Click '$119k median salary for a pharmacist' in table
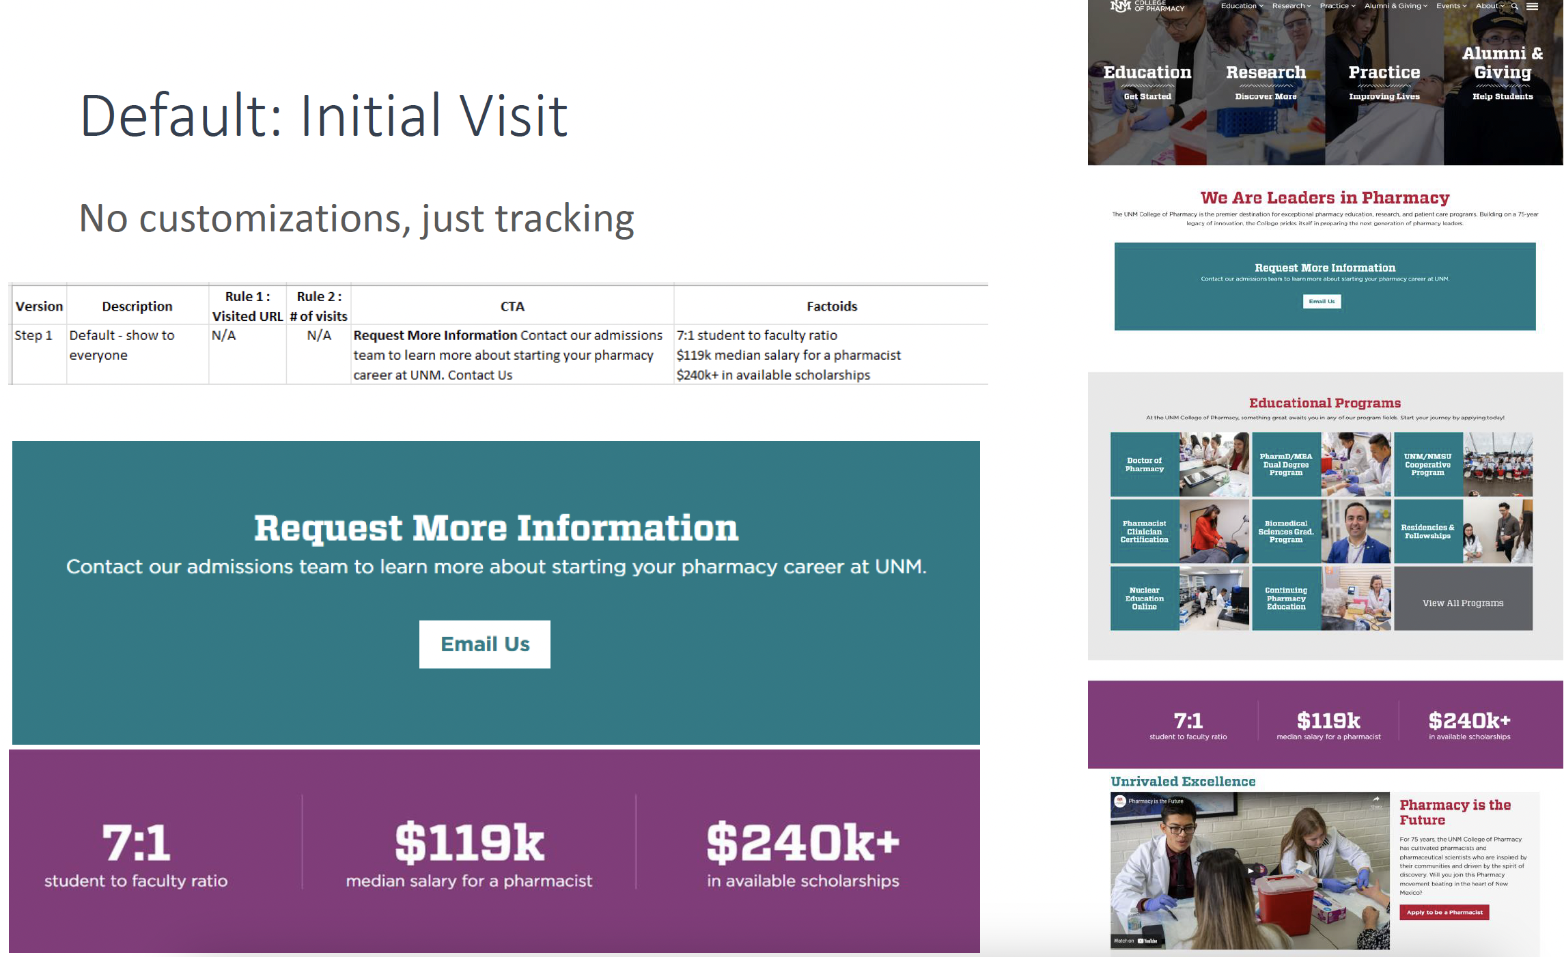The height and width of the screenshot is (957, 1564). coord(788,355)
